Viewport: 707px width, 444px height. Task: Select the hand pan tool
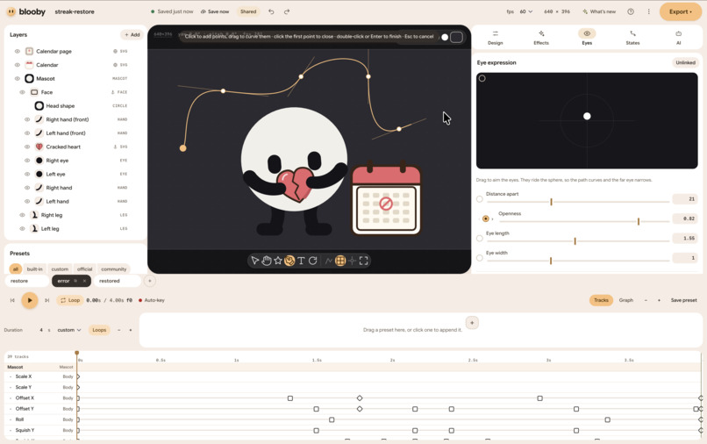click(267, 261)
